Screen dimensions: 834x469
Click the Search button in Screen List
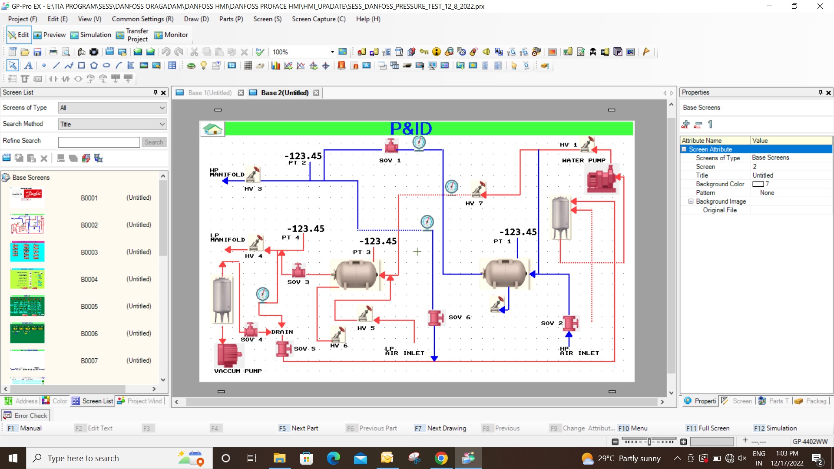154,142
